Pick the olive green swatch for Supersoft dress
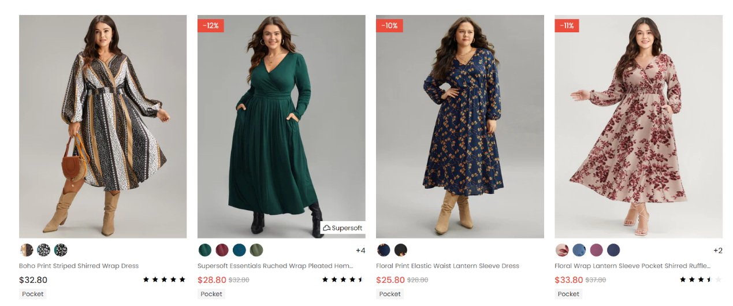This screenshot has height=306, width=733. (256, 250)
